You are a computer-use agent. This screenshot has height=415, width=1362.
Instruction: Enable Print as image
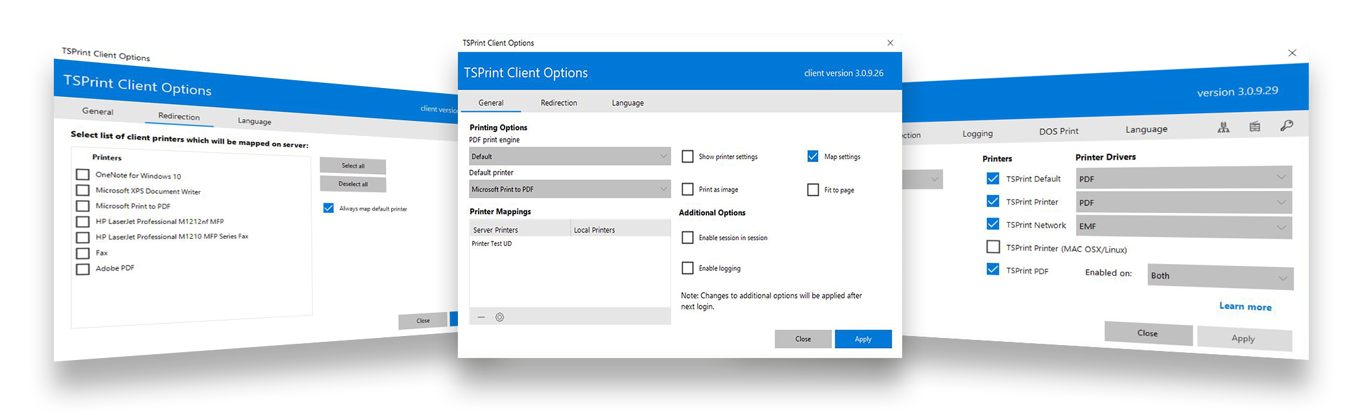point(687,189)
